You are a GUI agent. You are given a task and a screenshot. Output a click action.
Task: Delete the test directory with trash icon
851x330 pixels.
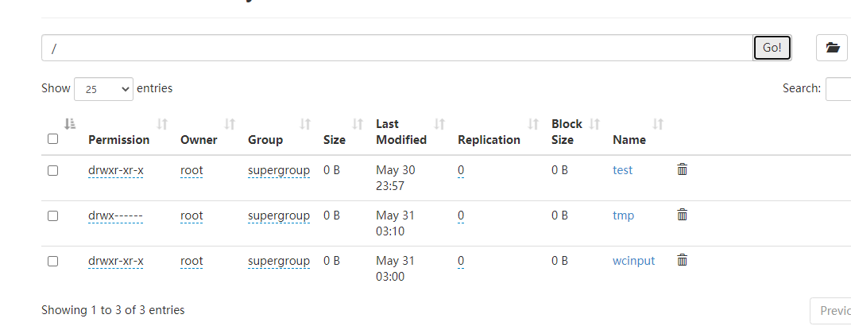click(x=683, y=169)
